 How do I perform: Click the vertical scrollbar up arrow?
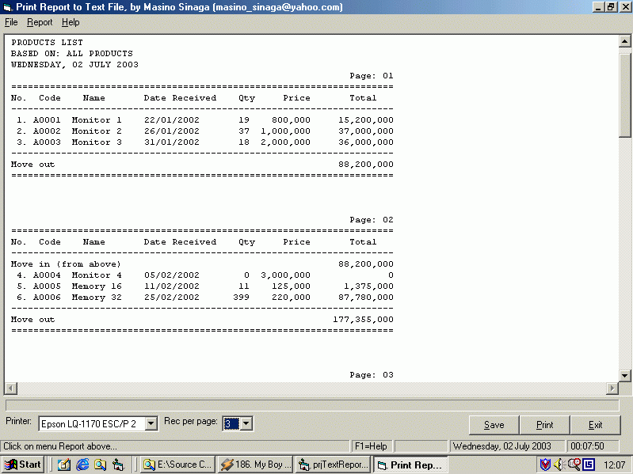tap(624, 41)
